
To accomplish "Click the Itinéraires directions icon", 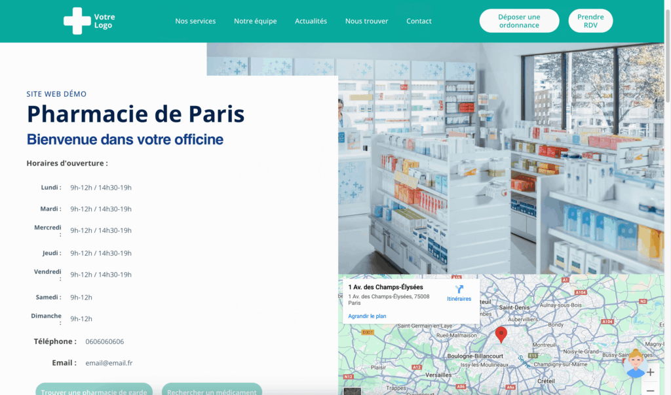I will pos(459,289).
